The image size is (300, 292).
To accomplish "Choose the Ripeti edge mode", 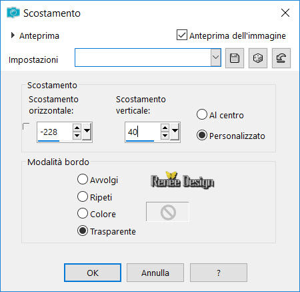I will [x=83, y=196].
